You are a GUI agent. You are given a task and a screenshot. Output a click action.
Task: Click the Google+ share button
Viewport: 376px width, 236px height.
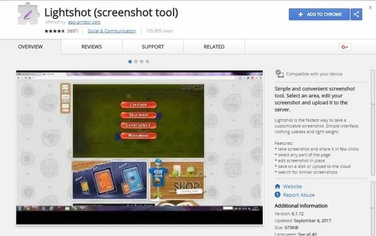pos(345,47)
